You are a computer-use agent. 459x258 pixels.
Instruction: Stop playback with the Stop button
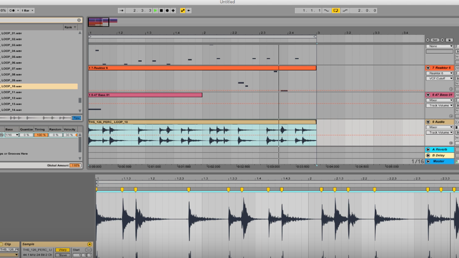point(161,11)
